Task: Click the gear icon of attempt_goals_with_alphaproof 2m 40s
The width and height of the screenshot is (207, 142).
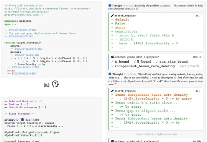Action: pos(113,141)
